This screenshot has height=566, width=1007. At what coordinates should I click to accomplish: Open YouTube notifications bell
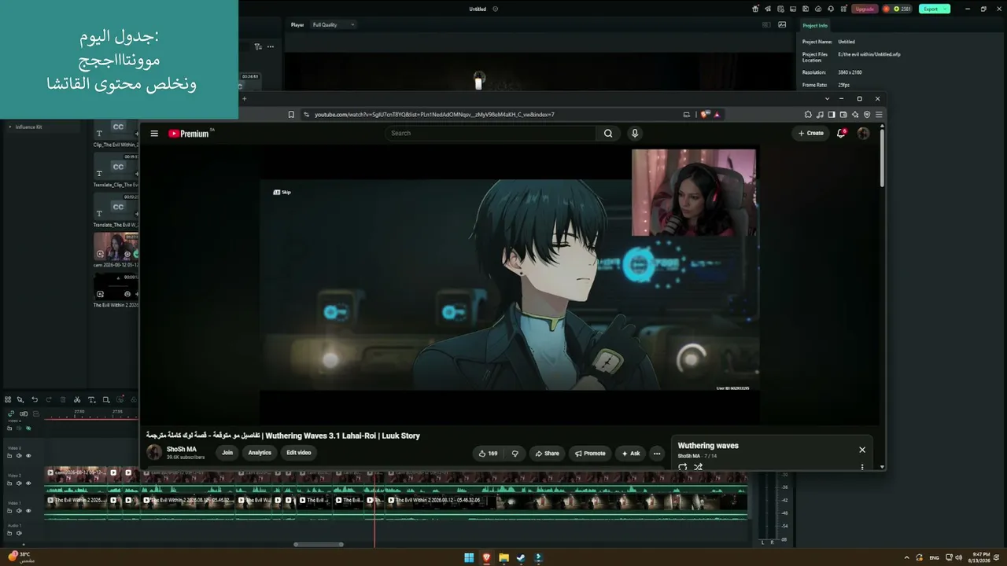point(841,134)
